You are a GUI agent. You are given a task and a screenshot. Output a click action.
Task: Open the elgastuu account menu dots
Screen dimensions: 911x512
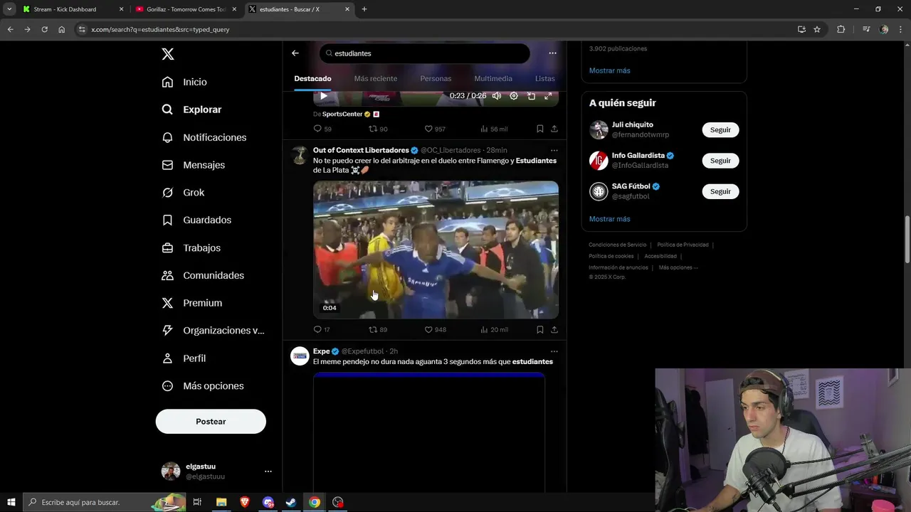(x=268, y=471)
